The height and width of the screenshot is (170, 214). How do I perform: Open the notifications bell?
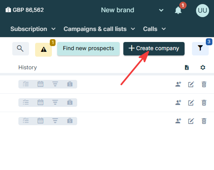[178, 10]
